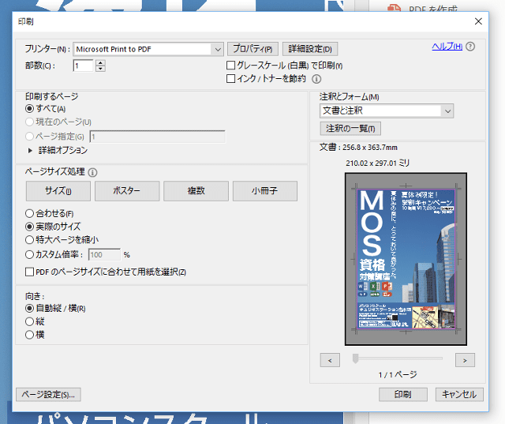Select 縦 portrait orientation
The image size is (505, 424).
tap(29, 321)
